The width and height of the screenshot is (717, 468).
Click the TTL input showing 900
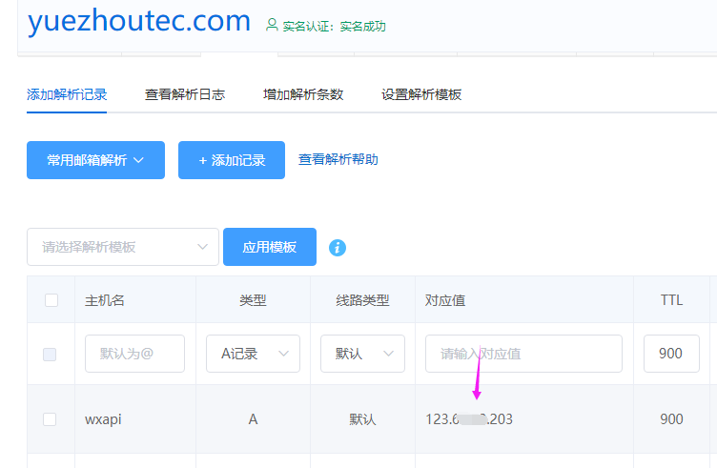670,354
